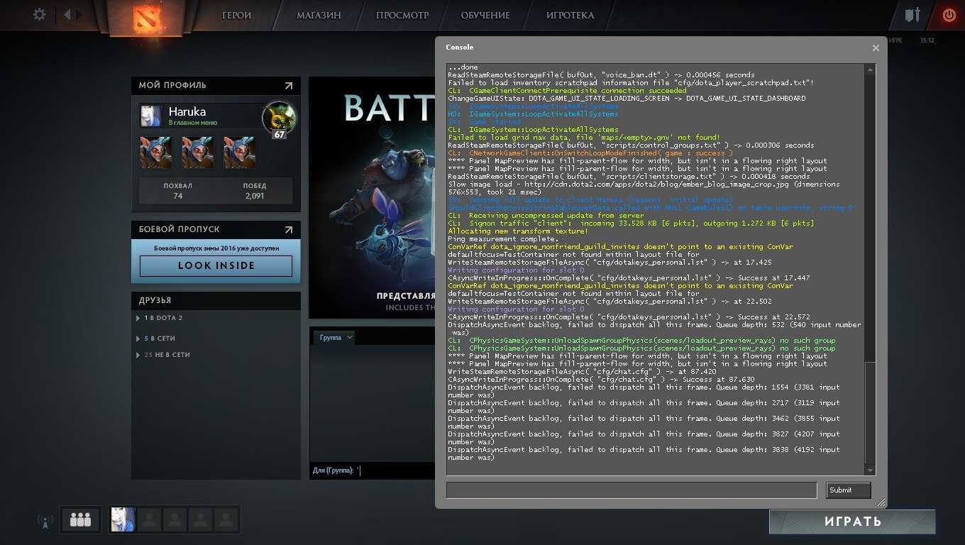
Task: Open the Battle Pass featured banner
Action: 372,197
